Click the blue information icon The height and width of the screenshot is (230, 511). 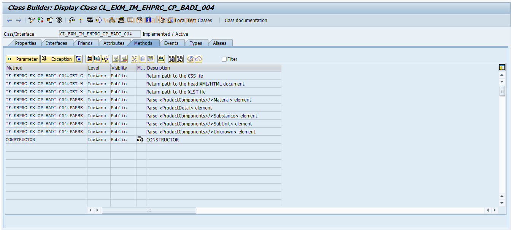(148, 20)
